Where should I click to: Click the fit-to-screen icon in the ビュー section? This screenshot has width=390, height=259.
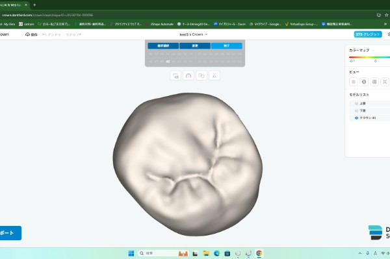385,82
